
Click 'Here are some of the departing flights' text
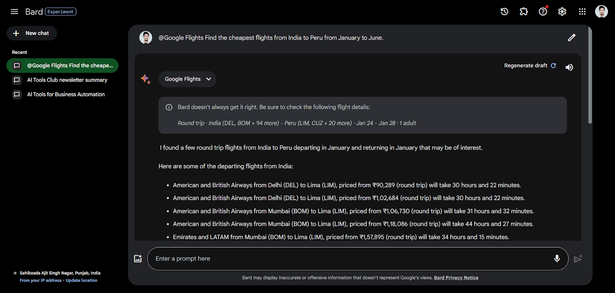226,166
